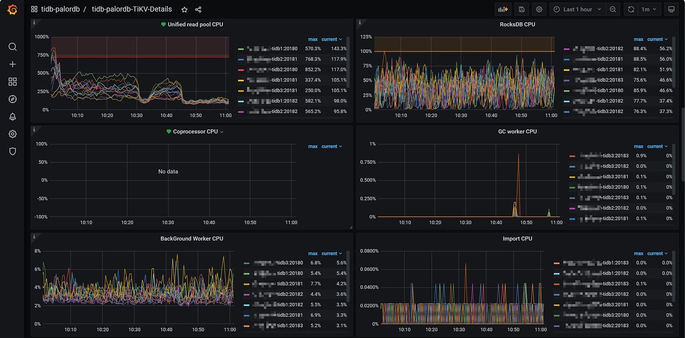Sort Import CPU legend by max
The width and height of the screenshot is (685, 338).
pyautogui.click(x=638, y=253)
